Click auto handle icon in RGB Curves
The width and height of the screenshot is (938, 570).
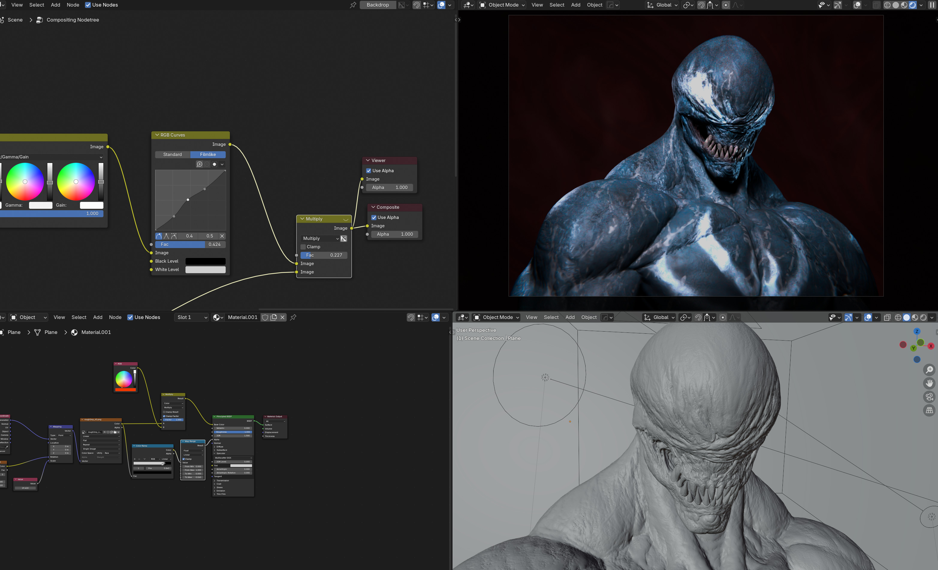pyautogui.click(x=159, y=236)
